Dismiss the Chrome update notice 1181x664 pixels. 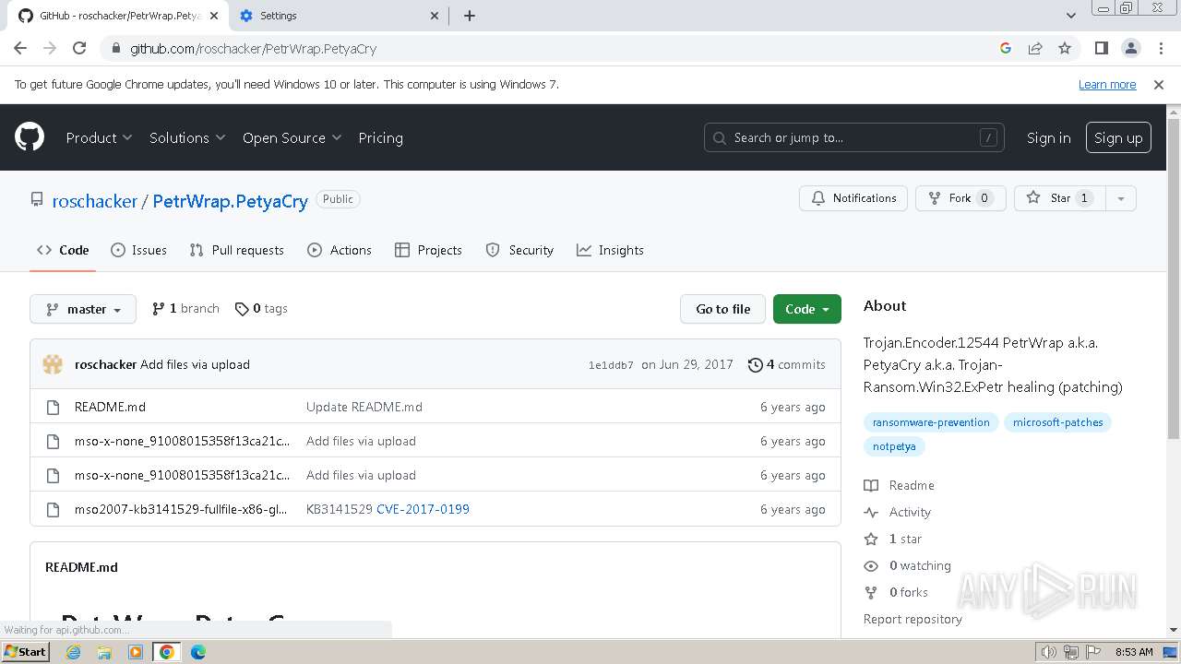(x=1159, y=84)
